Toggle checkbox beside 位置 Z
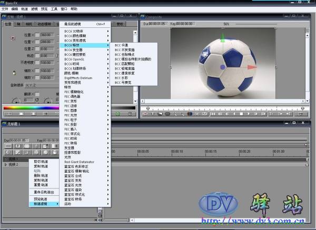The image size is (316, 230). (37, 49)
